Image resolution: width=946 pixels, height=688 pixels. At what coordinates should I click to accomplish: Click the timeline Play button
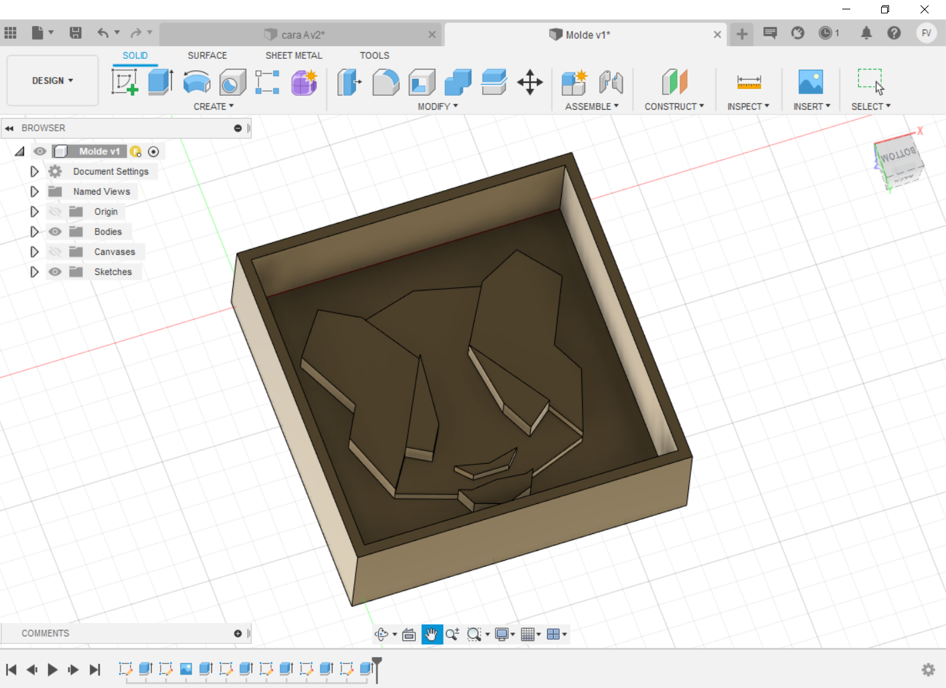52,669
